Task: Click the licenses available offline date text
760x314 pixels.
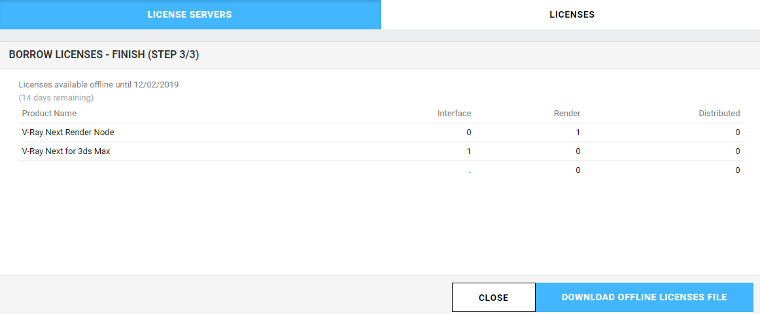Action: pos(99,85)
